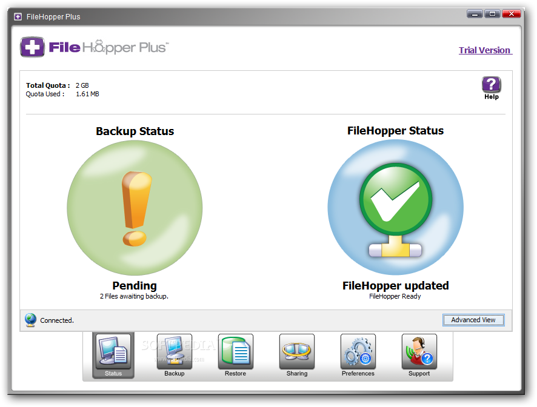Click the FileHopper Plus logo cross icon
The image size is (537, 407).
click(32, 47)
